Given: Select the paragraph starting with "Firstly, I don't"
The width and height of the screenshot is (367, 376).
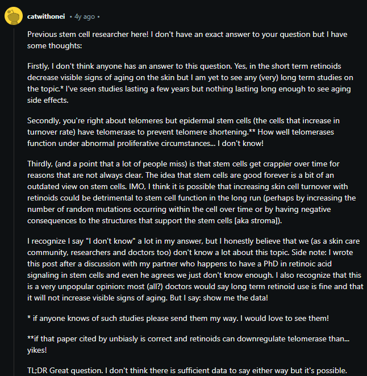Looking at the screenshot, I should (190, 83).
